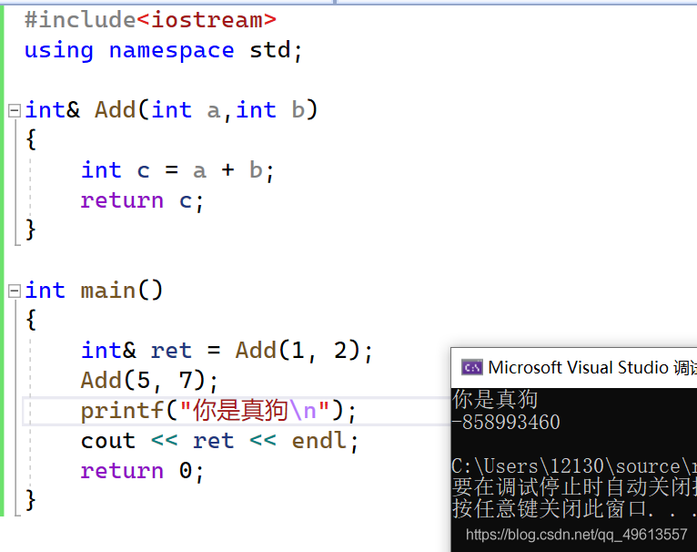Collapse the Add function code block
The height and width of the screenshot is (552, 697).
tap(15, 110)
